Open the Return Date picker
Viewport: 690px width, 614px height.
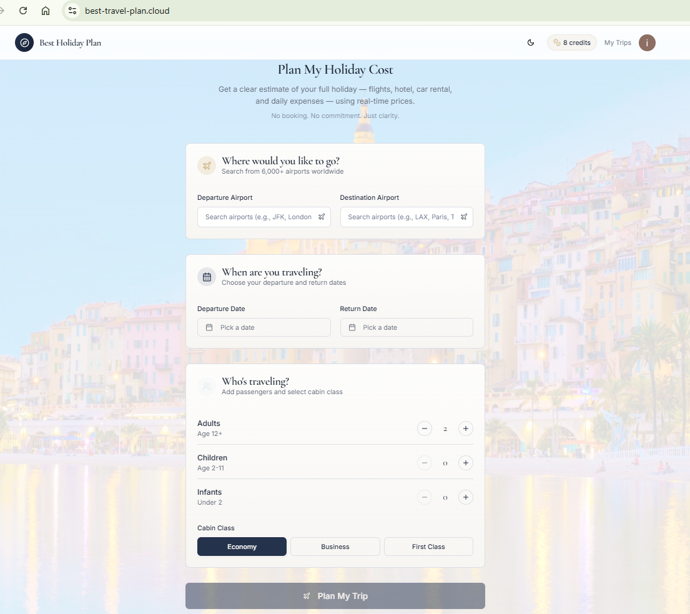pyautogui.click(x=406, y=327)
